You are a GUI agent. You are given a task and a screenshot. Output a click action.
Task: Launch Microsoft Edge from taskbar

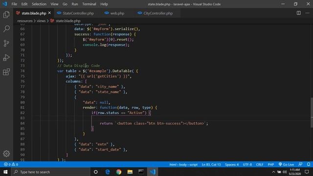pyautogui.click(x=108, y=172)
